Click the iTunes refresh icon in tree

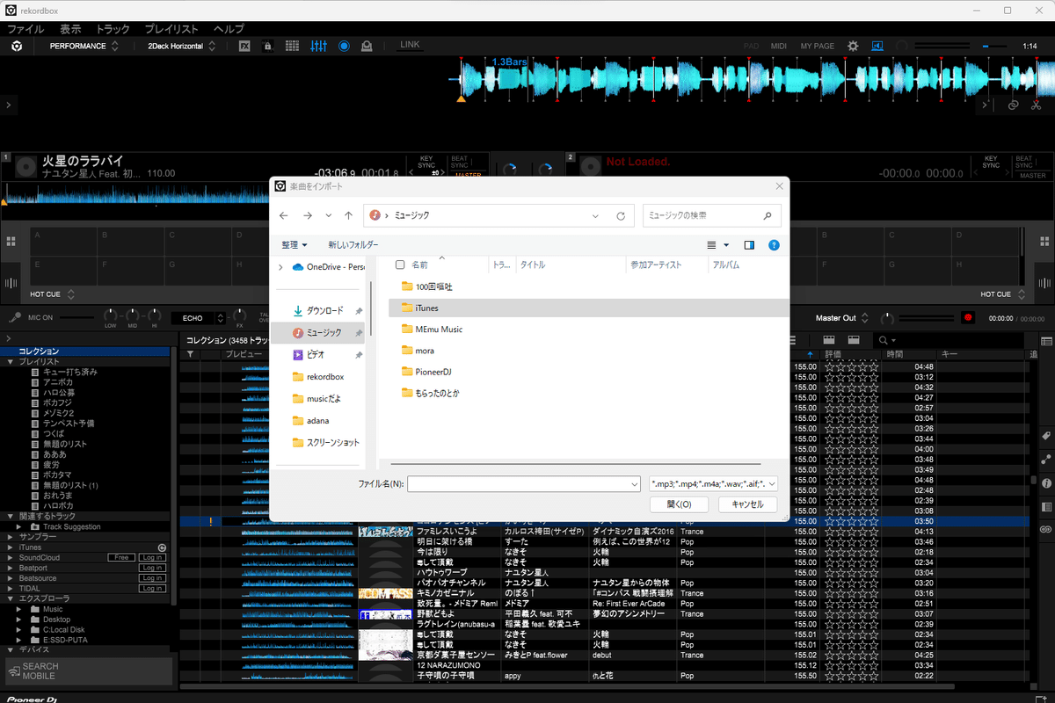pos(162,547)
